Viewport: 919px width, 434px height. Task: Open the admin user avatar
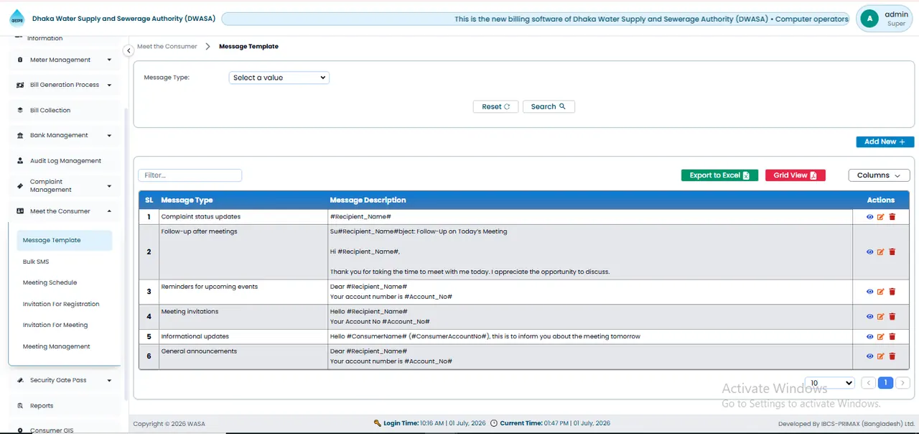point(869,19)
